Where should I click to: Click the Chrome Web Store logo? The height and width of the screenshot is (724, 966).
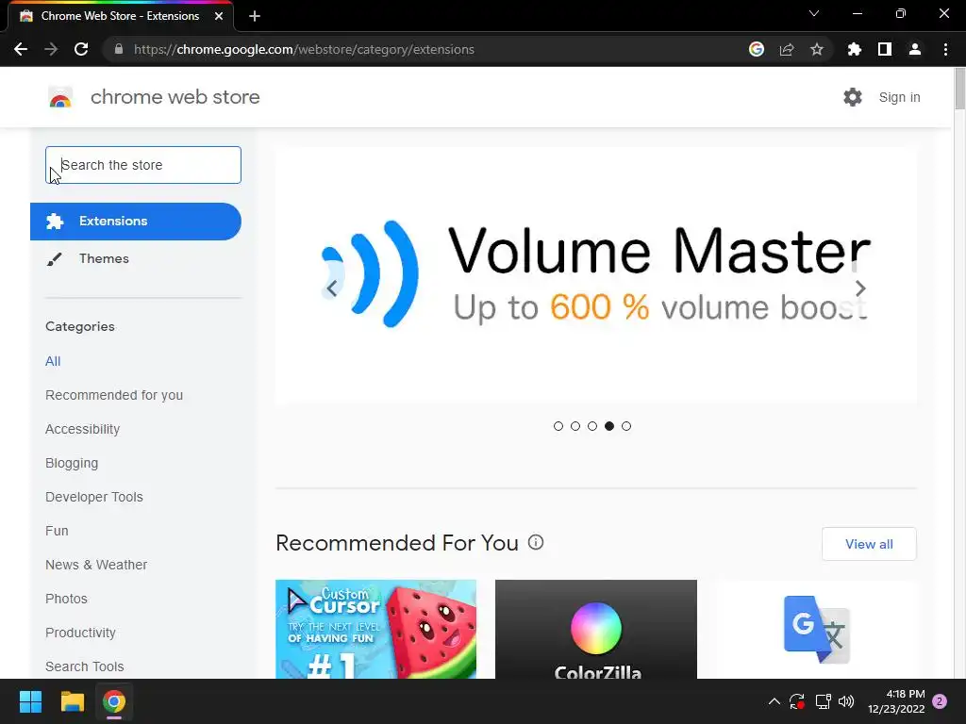pyautogui.click(x=60, y=97)
